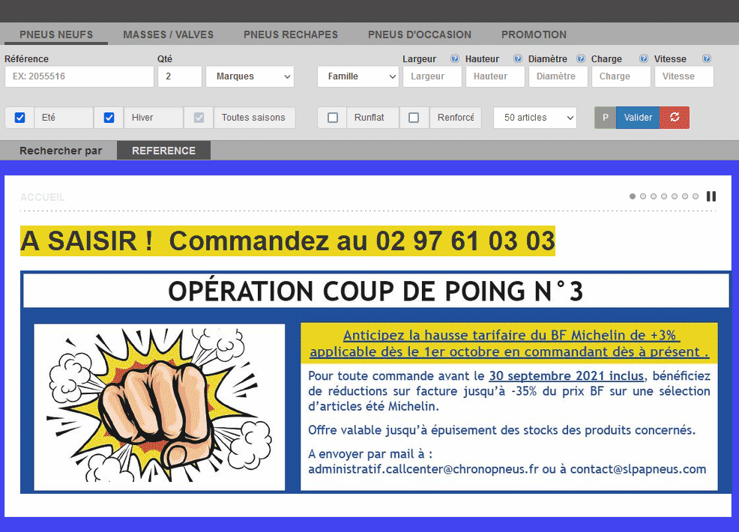Open help icon next to Largeur
Screen dimensions: 739x532
coord(454,58)
